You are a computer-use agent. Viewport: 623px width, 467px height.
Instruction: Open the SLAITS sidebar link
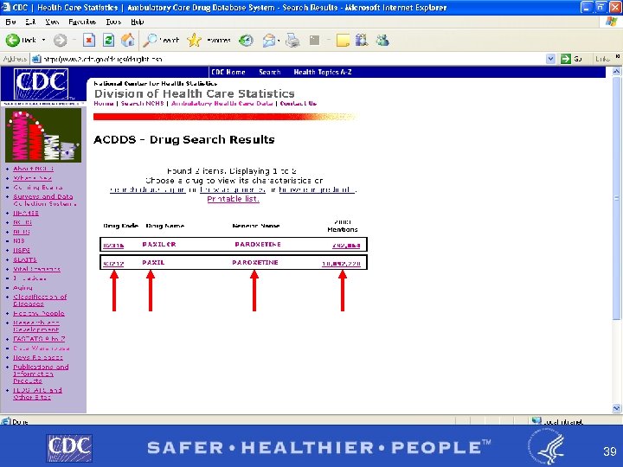[x=24, y=259]
